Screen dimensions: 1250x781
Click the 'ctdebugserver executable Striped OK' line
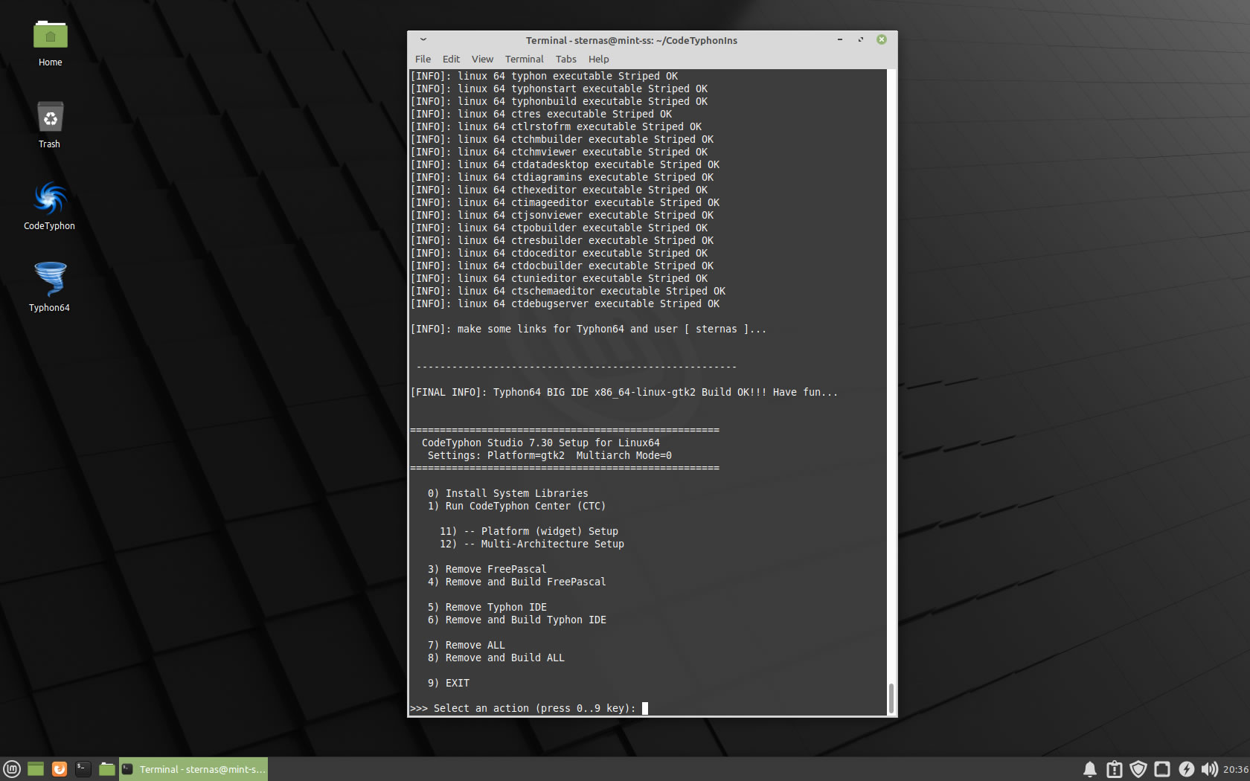[564, 303]
